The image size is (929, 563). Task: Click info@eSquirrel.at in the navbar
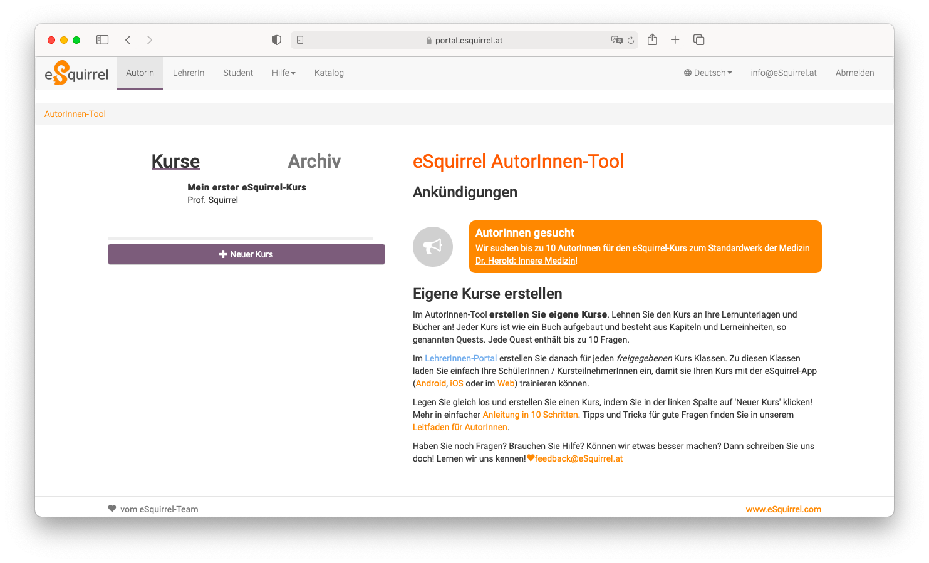pyautogui.click(x=784, y=73)
